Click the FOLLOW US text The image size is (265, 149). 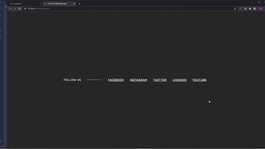(72, 80)
